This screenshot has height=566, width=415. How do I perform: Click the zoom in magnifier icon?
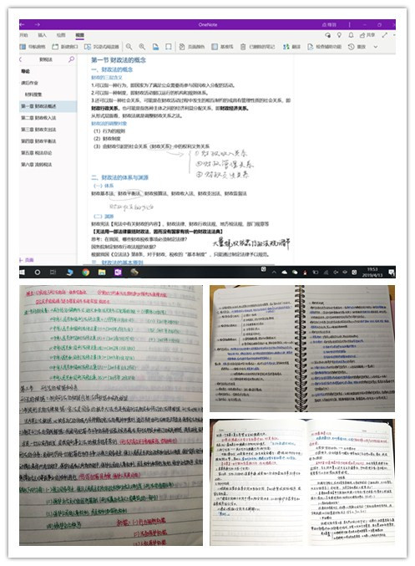(x=142, y=47)
